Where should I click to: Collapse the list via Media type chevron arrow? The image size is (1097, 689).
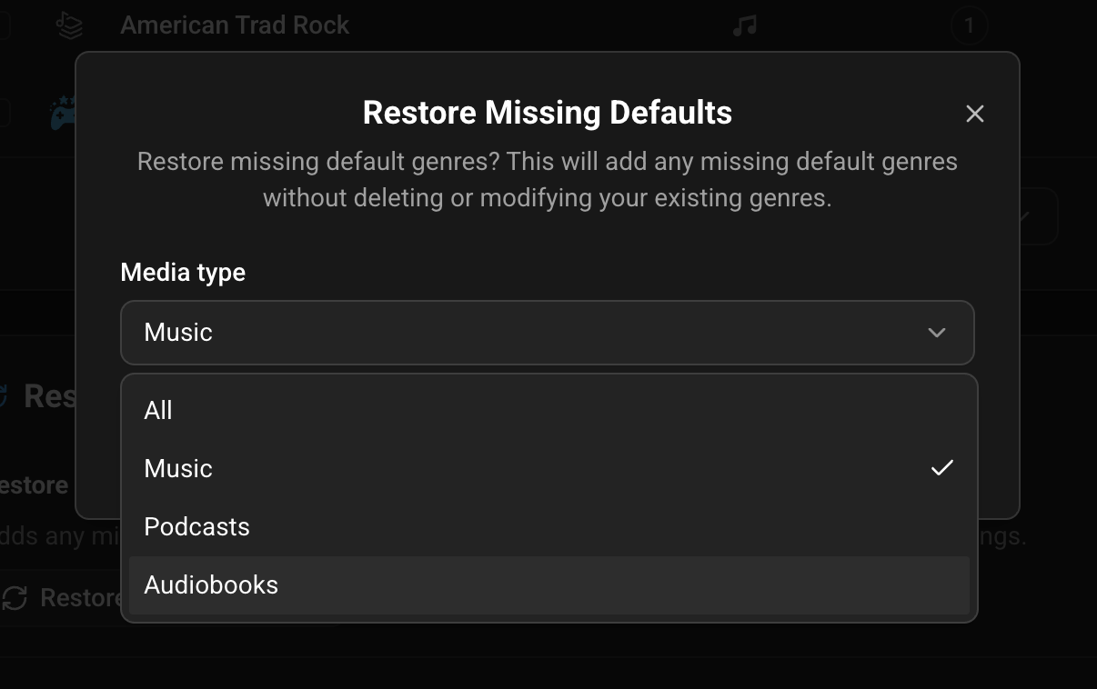tap(936, 333)
